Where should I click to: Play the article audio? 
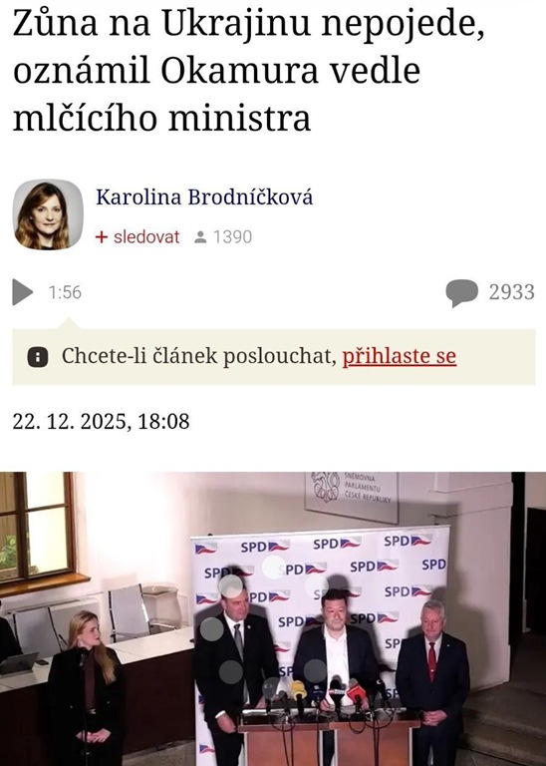tap(23, 292)
